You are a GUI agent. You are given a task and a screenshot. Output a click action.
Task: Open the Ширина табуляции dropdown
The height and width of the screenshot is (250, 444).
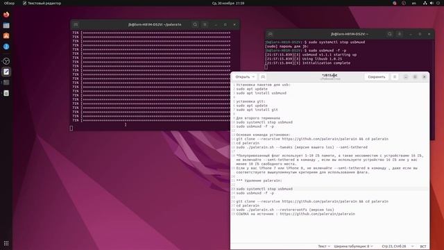click(353, 247)
